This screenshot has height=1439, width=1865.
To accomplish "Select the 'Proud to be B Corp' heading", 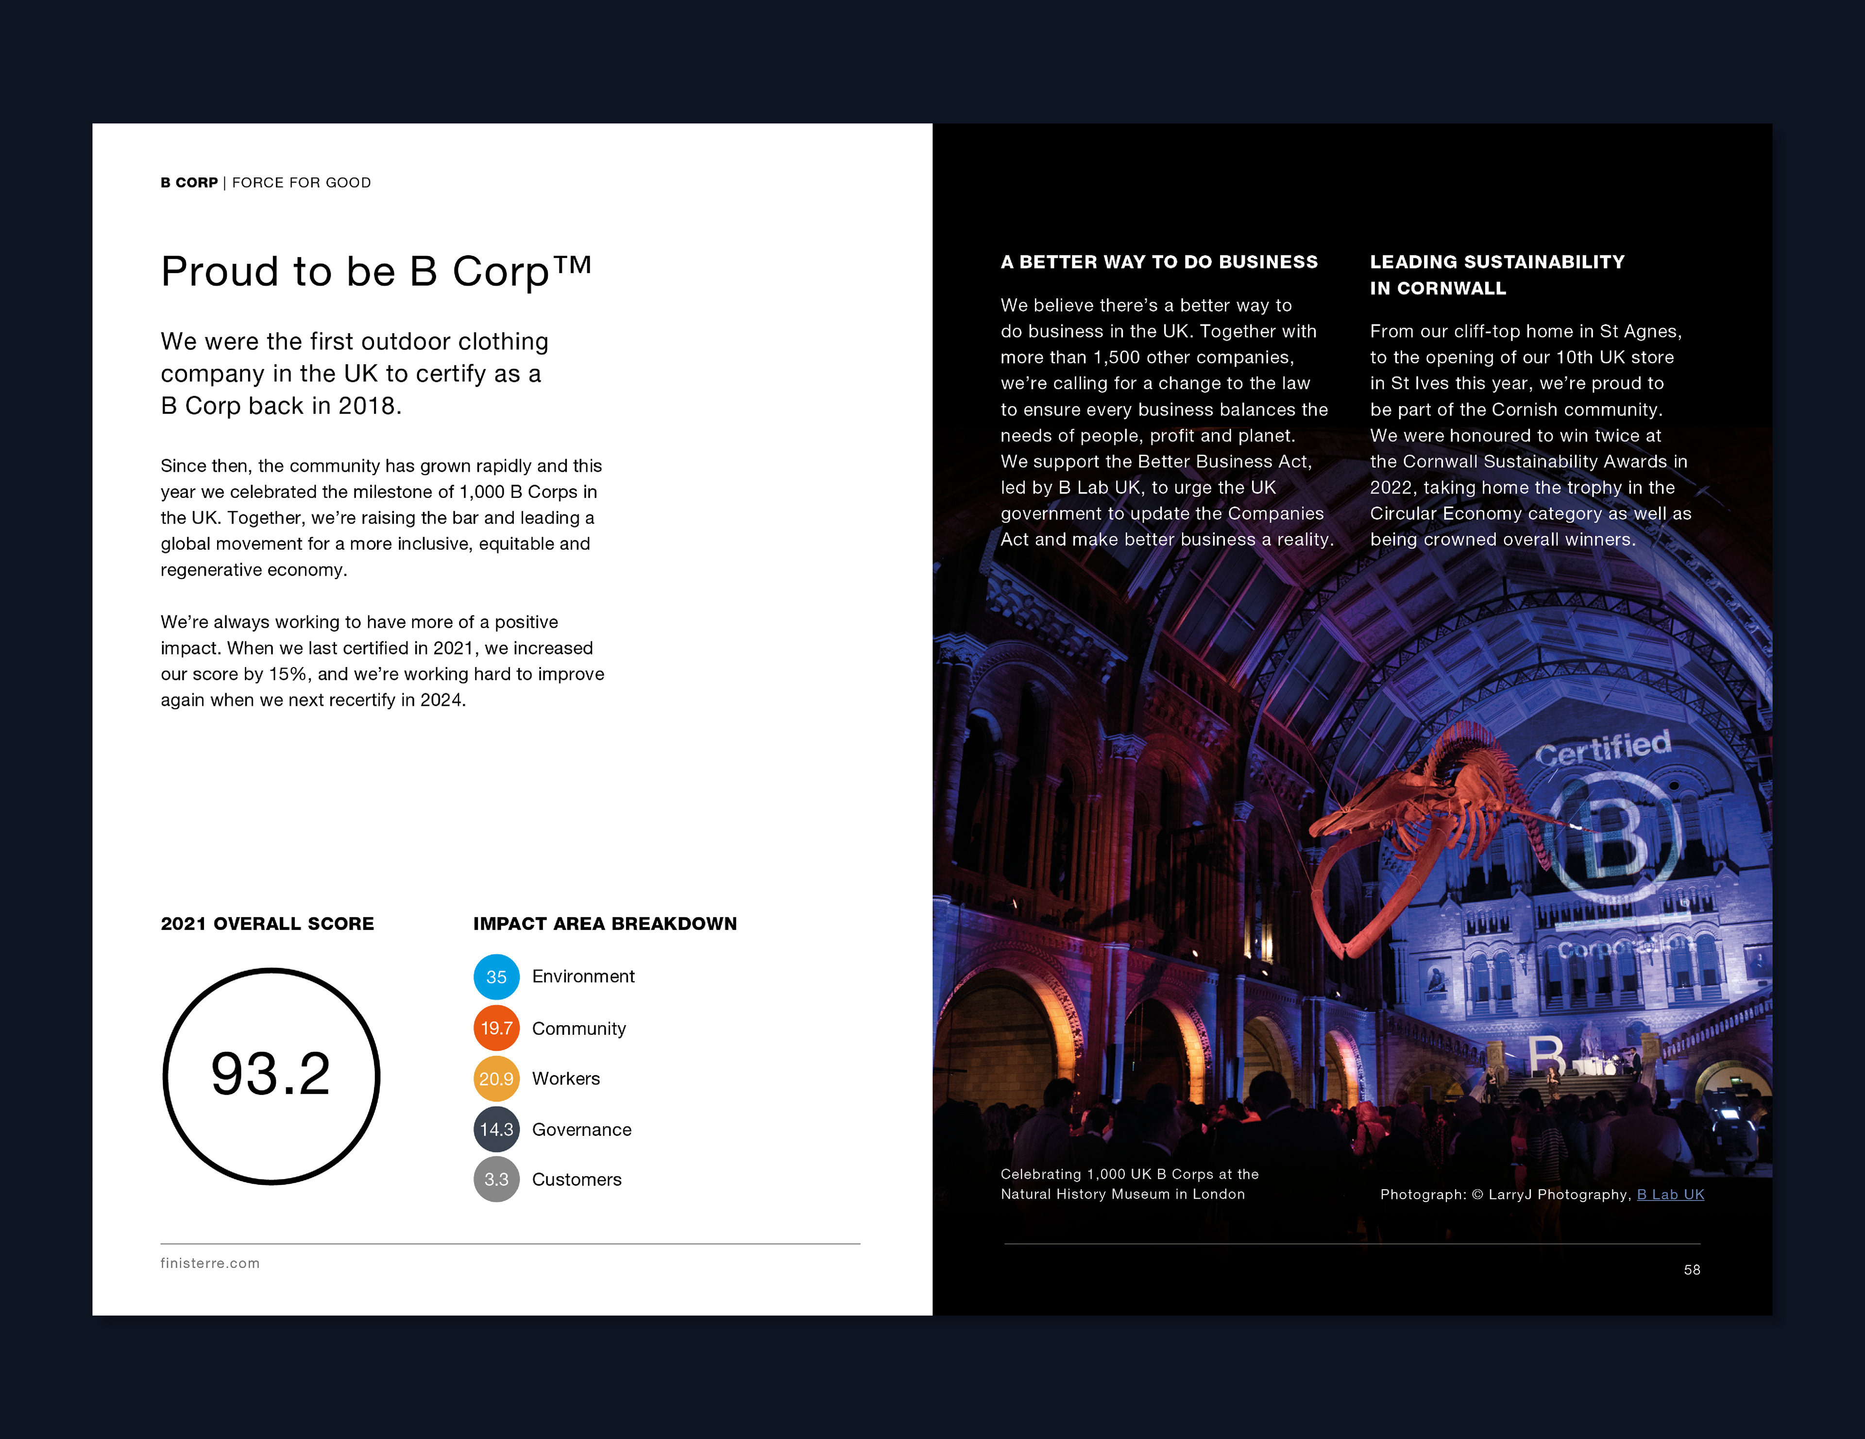I will point(376,272).
